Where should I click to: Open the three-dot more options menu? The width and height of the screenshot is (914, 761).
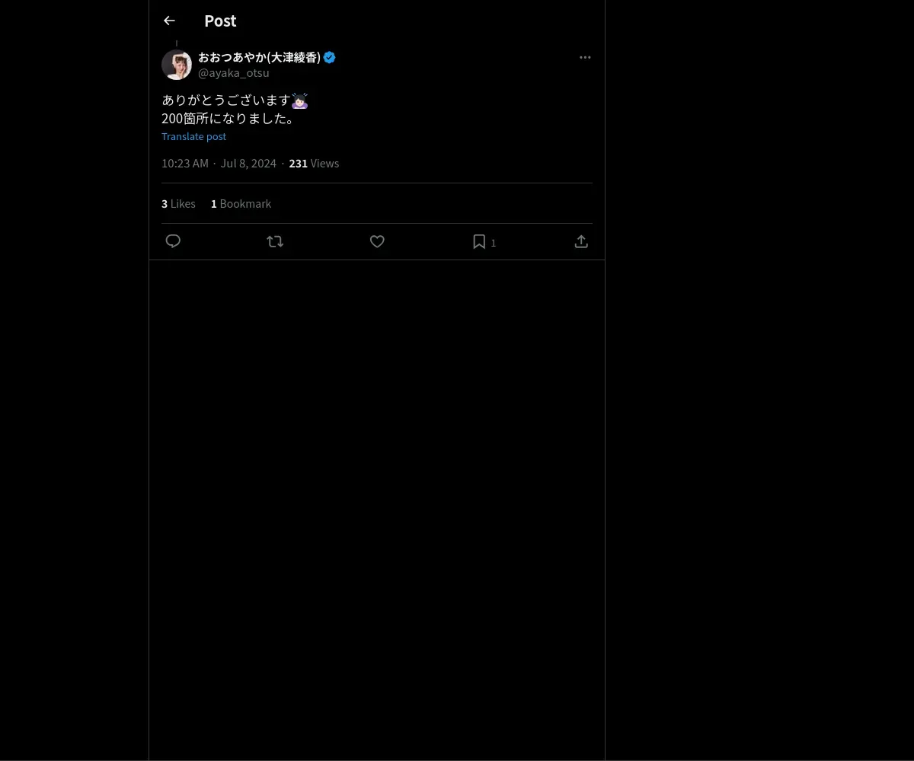(585, 57)
